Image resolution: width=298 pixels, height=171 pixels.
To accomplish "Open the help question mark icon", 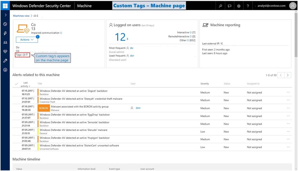I will coord(248,6).
